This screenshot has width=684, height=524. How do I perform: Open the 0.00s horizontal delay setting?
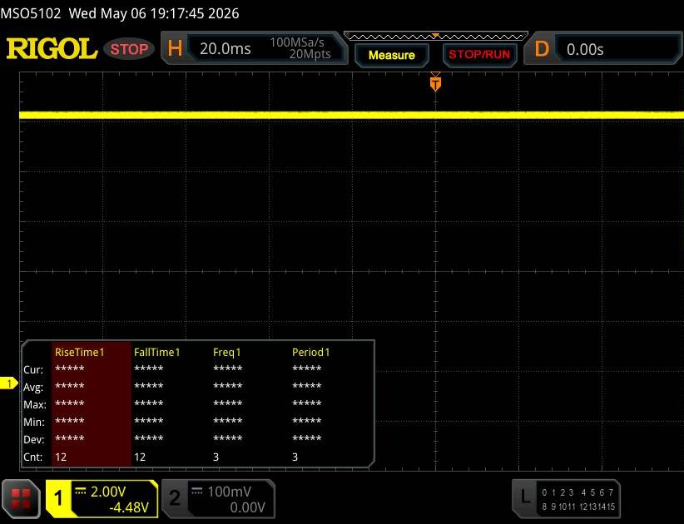pyautogui.click(x=584, y=49)
